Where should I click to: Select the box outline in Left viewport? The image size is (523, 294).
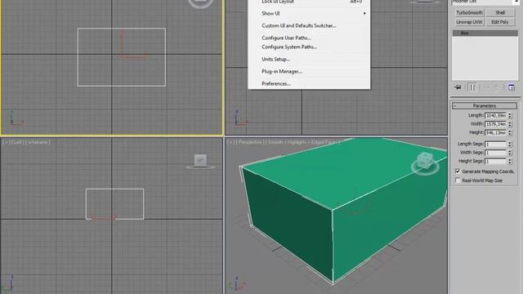[x=114, y=204]
